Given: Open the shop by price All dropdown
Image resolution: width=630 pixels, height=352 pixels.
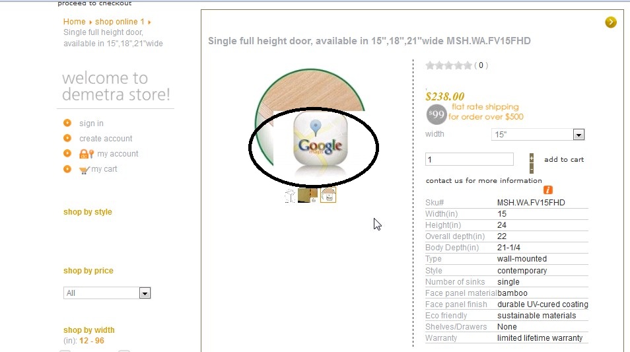Looking at the screenshot, I should (107, 293).
